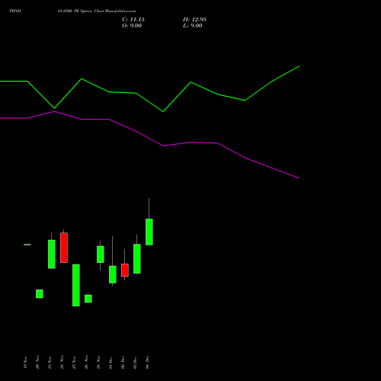
Task: Select the "21 Nov" date label
Action: tap(50, 362)
